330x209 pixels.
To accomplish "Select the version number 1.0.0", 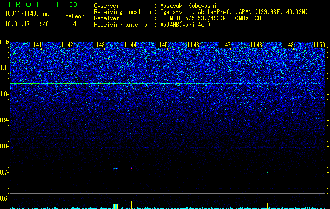I will 71,4.
